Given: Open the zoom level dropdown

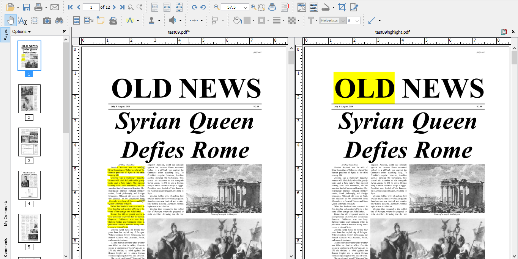Looking at the screenshot, I should pyautogui.click(x=245, y=7).
